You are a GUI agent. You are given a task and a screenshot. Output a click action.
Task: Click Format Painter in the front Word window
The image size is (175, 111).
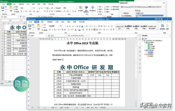(44, 30)
